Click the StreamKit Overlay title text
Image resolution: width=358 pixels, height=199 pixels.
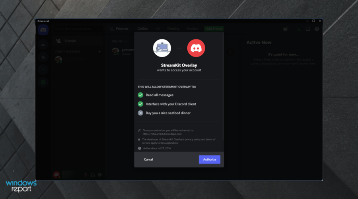click(179, 65)
